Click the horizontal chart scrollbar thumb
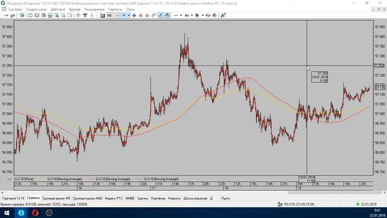Image resolution: width=387 pixels, height=218 pixels. (x=335, y=193)
